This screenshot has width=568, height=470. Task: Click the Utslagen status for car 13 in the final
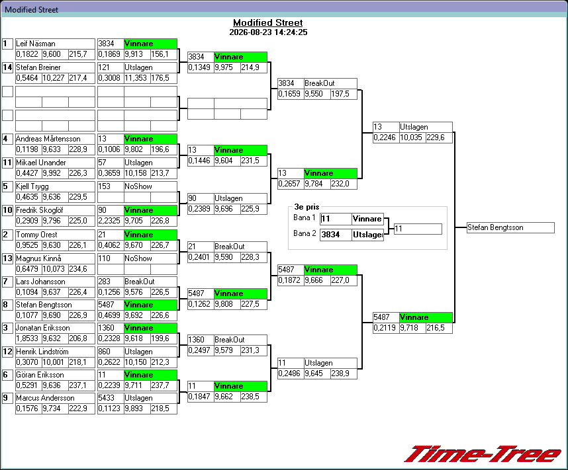pyautogui.click(x=426, y=127)
